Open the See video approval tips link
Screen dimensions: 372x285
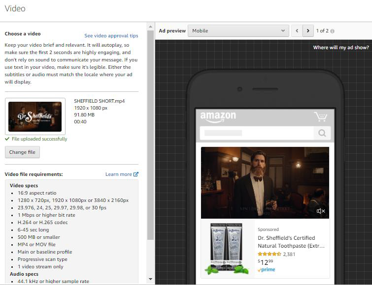(x=111, y=36)
